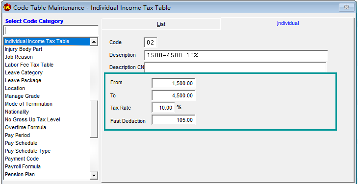Viewport: 358px width, 184px height.
Task: Click the Code field containing 02
Action: coord(151,43)
